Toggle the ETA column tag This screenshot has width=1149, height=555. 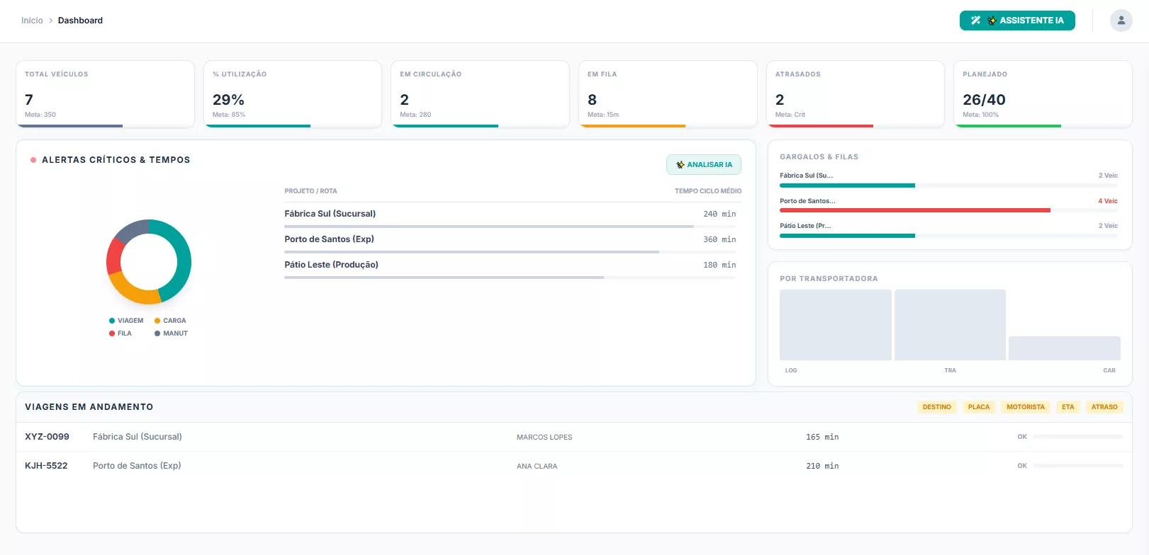click(x=1067, y=407)
